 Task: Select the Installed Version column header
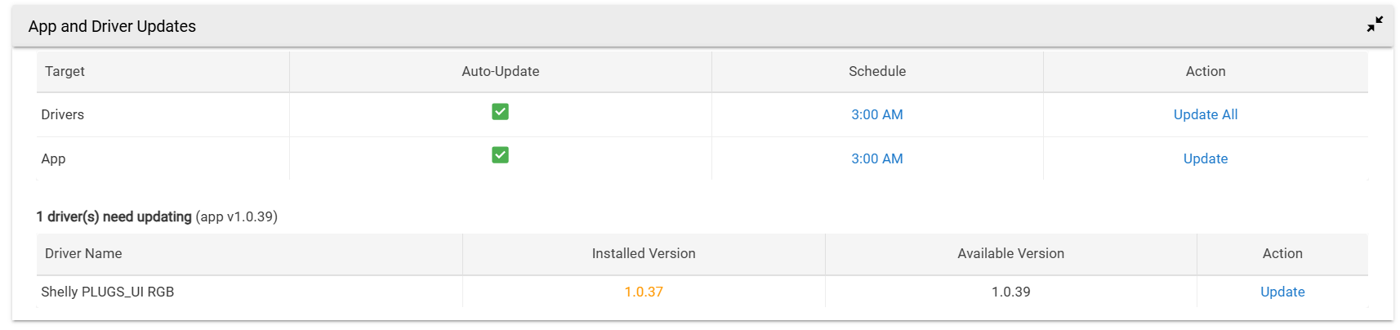tap(644, 253)
